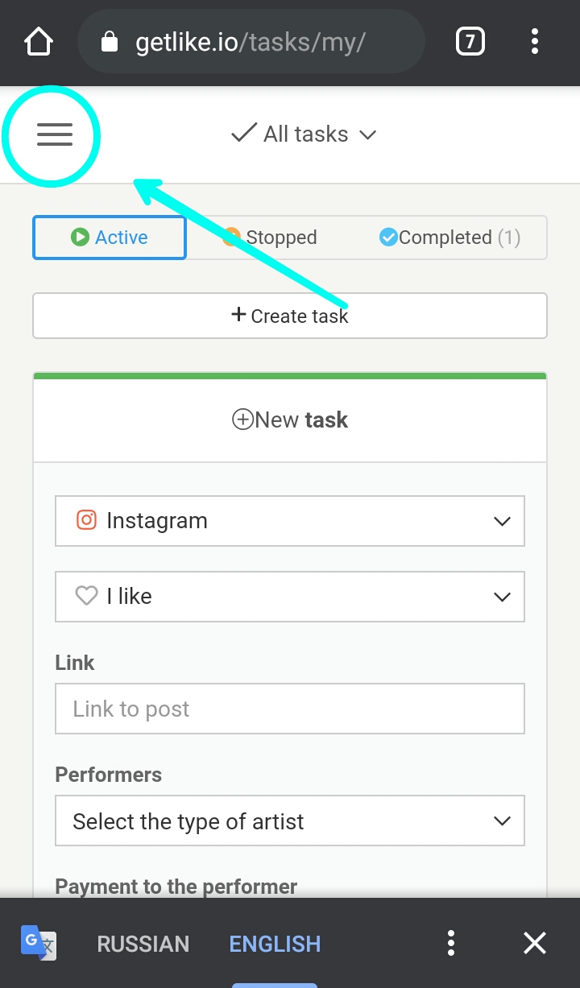Open the browser three-dot menu

click(535, 42)
